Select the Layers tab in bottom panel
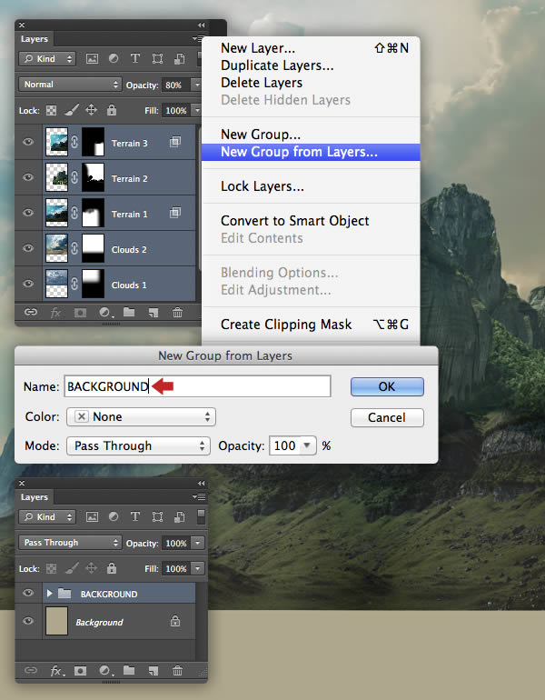 click(x=35, y=497)
